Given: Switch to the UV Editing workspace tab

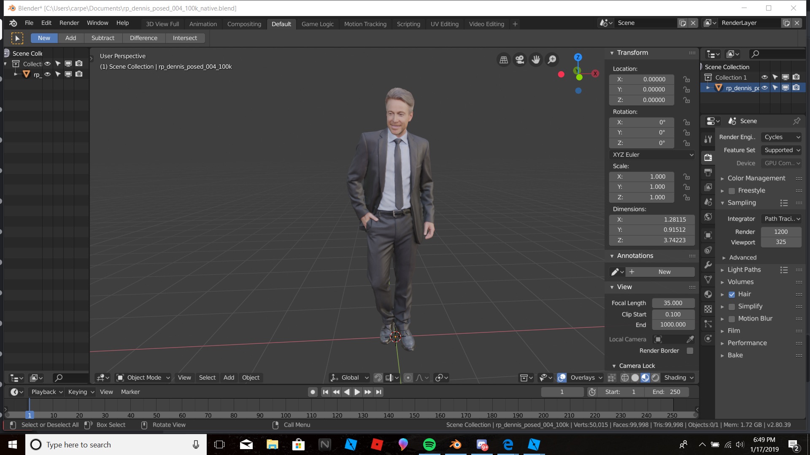Looking at the screenshot, I should point(444,24).
